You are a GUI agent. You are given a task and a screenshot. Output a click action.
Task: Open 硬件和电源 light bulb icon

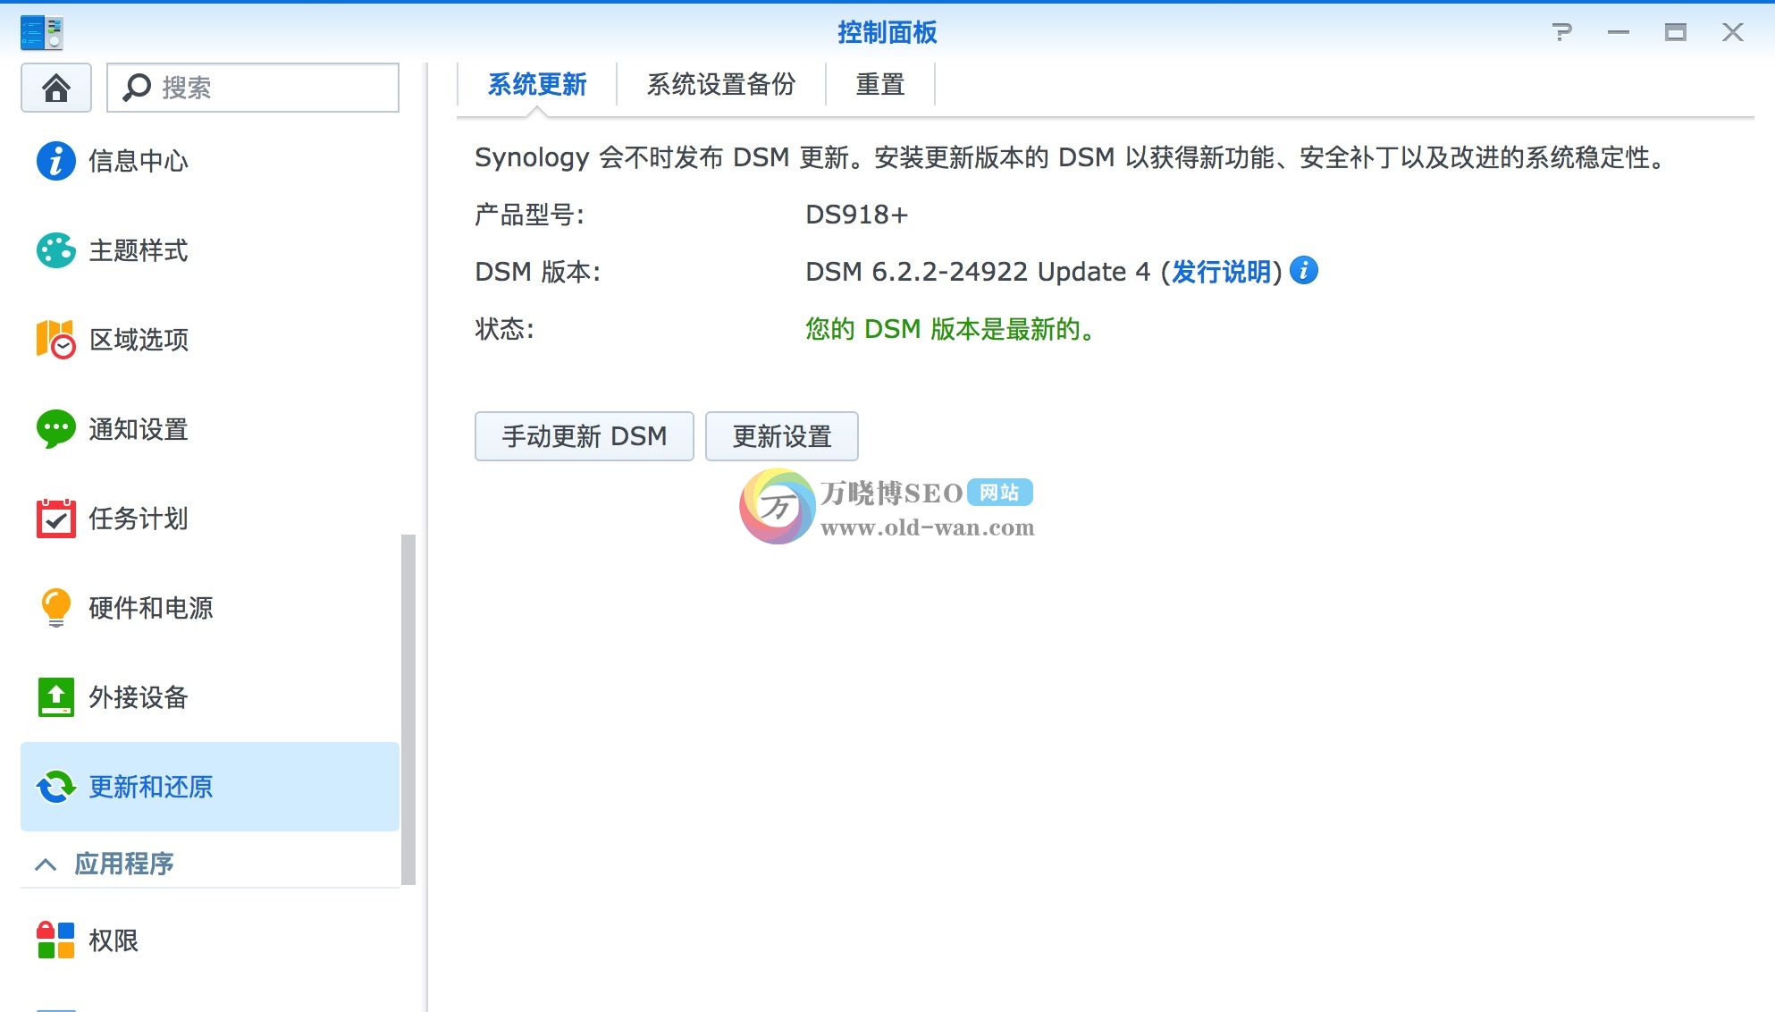[x=55, y=608]
